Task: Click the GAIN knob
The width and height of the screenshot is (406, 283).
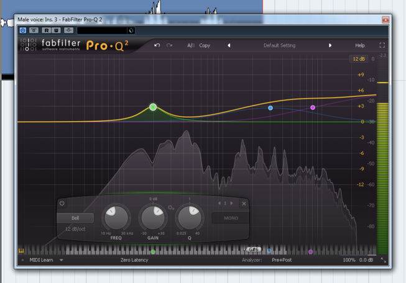Action: pyautogui.click(x=153, y=218)
